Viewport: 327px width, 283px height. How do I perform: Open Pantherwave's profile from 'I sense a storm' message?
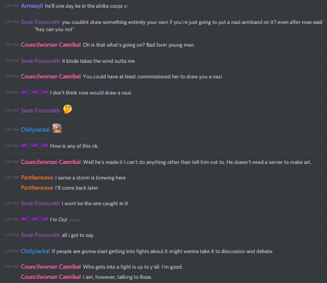[x=37, y=178]
